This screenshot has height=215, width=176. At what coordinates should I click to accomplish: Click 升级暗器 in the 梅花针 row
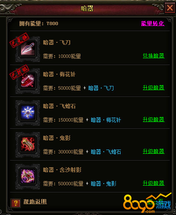pyautogui.click(x=154, y=88)
